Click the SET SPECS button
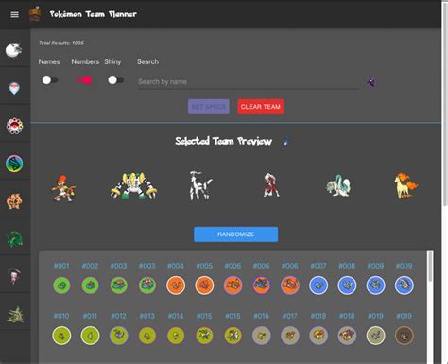 click(209, 107)
